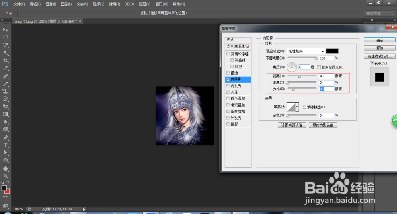Image resolution: width=397 pixels, height=214 pixels.
Task: Toggle the 消除锯齿 checkbox
Action: [x=304, y=107]
